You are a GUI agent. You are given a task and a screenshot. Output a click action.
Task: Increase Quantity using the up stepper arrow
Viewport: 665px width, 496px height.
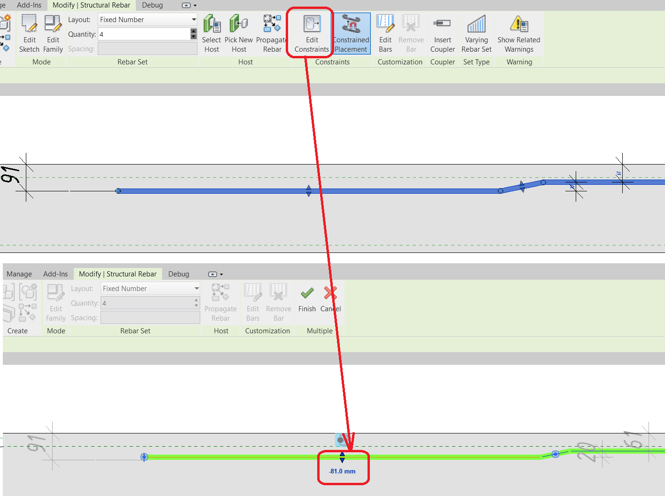point(193,31)
